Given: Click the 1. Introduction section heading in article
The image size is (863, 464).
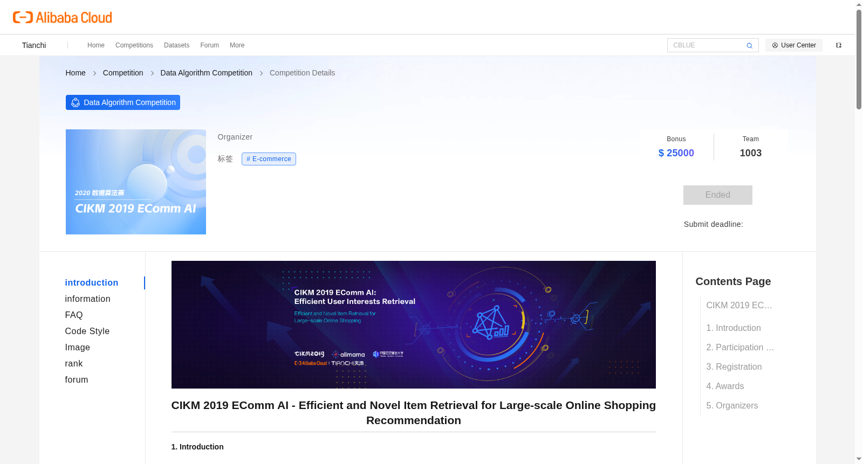Looking at the screenshot, I should [197, 447].
